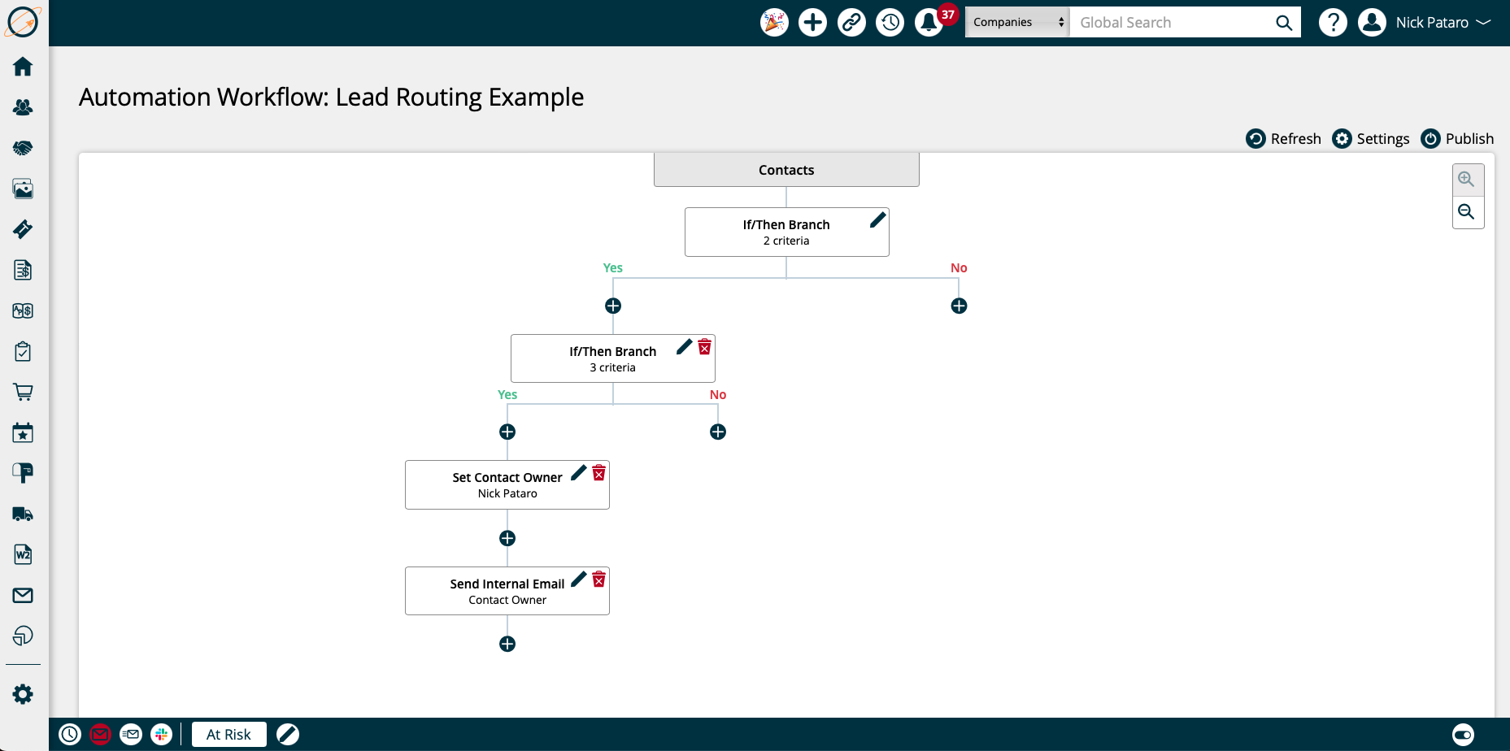Open the celebration party icon in header
Screen dimensions: 1510x751
[x=774, y=22]
